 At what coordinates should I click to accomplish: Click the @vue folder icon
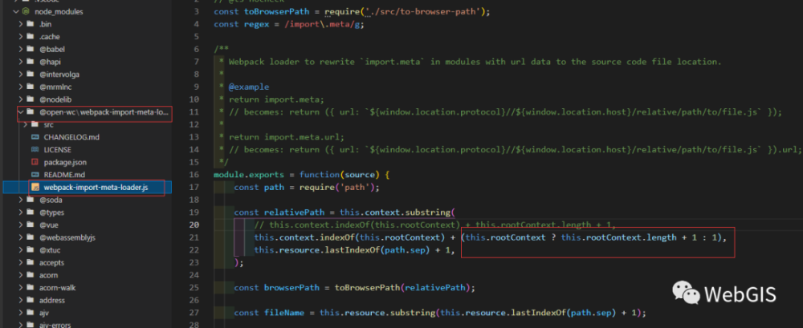[31, 225]
